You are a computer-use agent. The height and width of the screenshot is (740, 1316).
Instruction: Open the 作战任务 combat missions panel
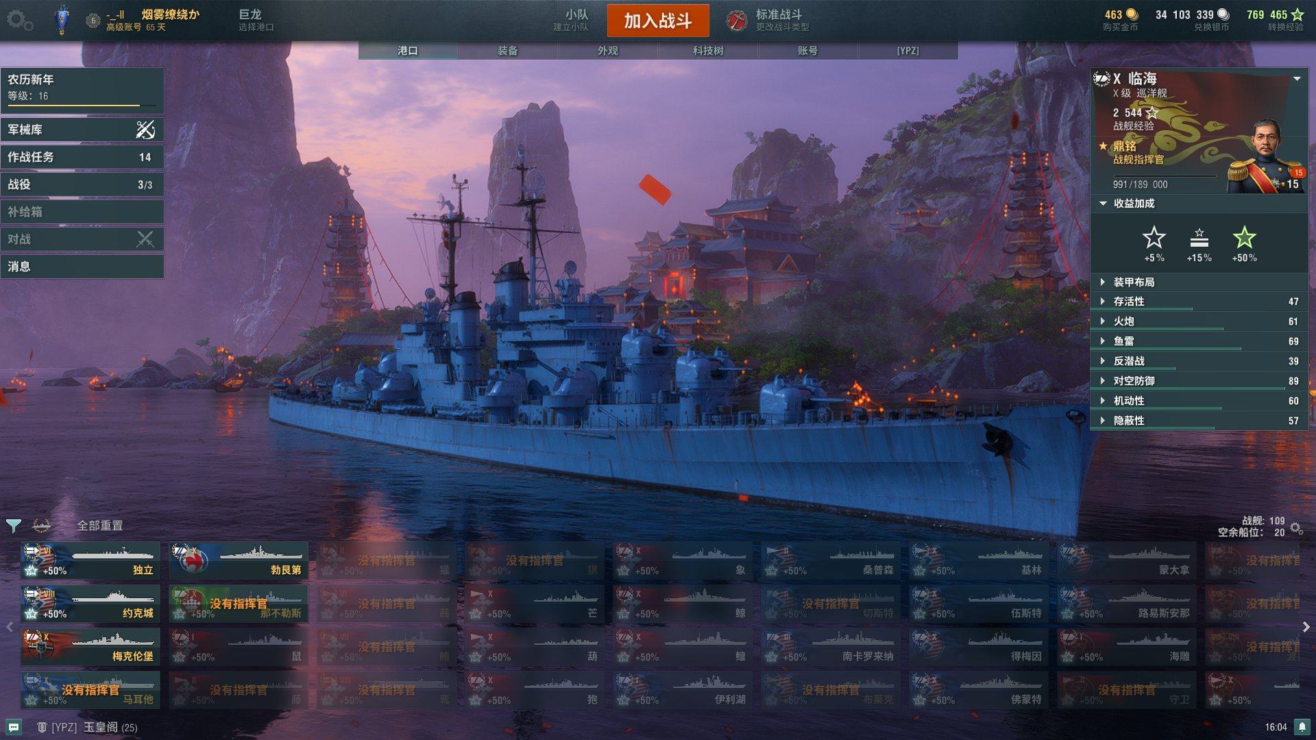click(82, 157)
